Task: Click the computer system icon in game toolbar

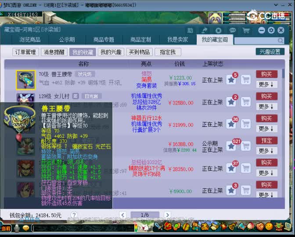Action: [x=288, y=226]
